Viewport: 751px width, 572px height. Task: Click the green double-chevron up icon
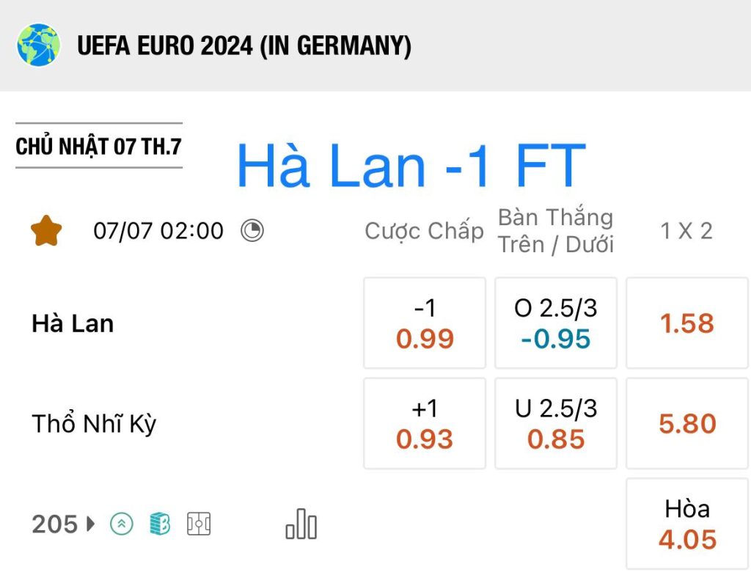coord(122,524)
